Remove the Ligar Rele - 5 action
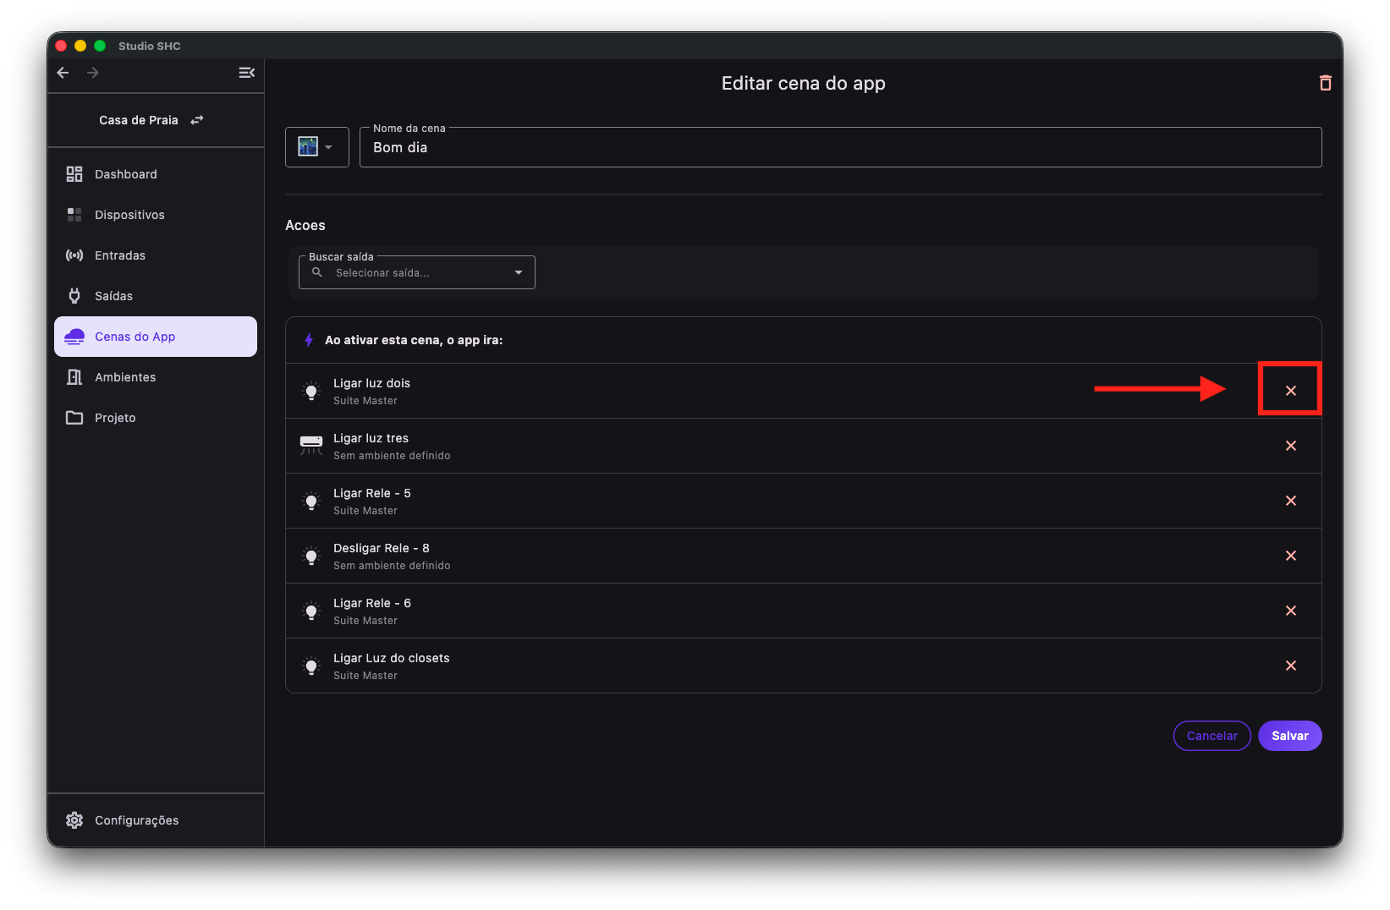Screen dimensions: 1390x910 (1291, 501)
